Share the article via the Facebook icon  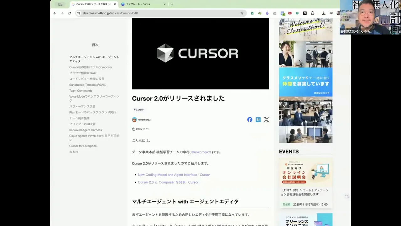click(x=250, y=120)
